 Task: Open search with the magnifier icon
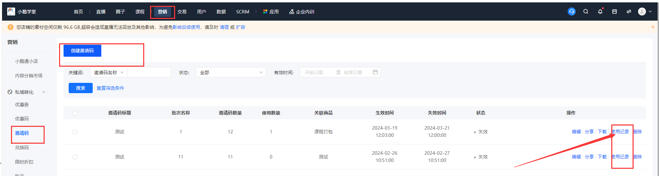pyautogui.click(x=586, y=12)
